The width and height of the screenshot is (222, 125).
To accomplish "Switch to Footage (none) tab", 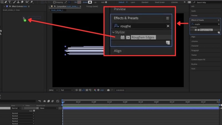I will tap(92, 6).
